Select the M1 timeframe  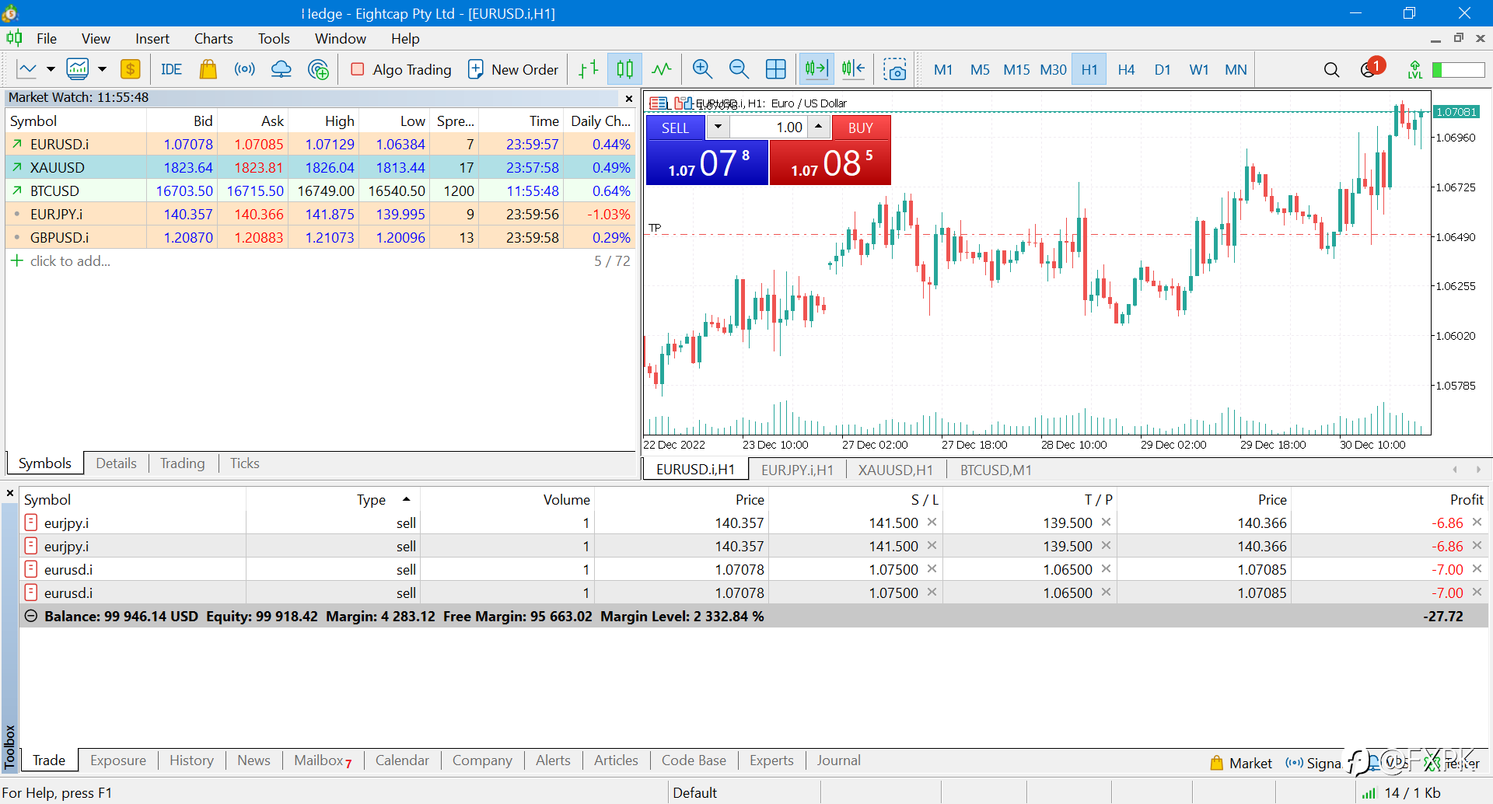943,69
